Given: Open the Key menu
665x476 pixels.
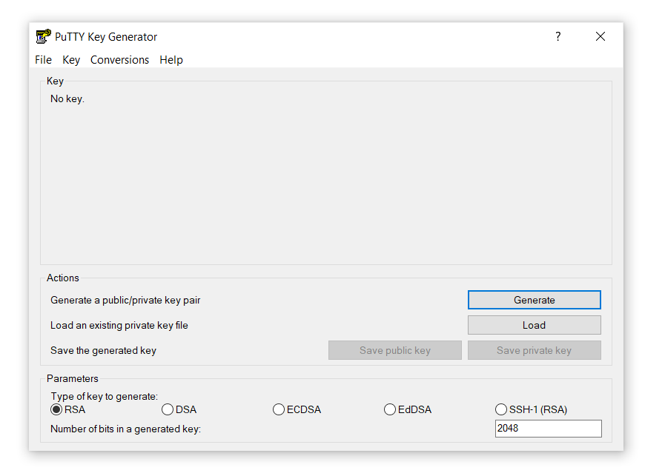Looking at the screenshot, I should tap(71, 60).
